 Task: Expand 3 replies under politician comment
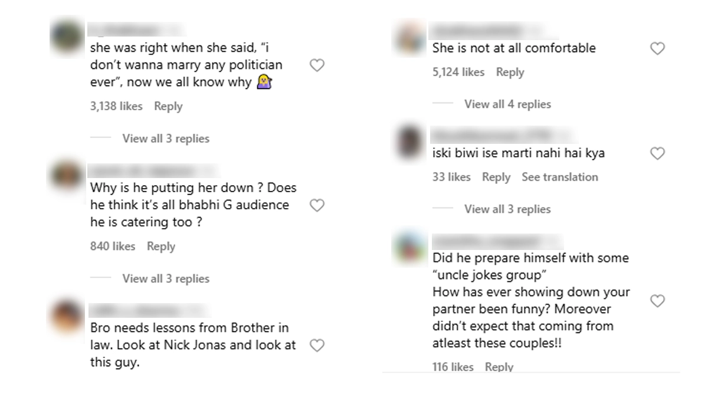coord(165,139)
